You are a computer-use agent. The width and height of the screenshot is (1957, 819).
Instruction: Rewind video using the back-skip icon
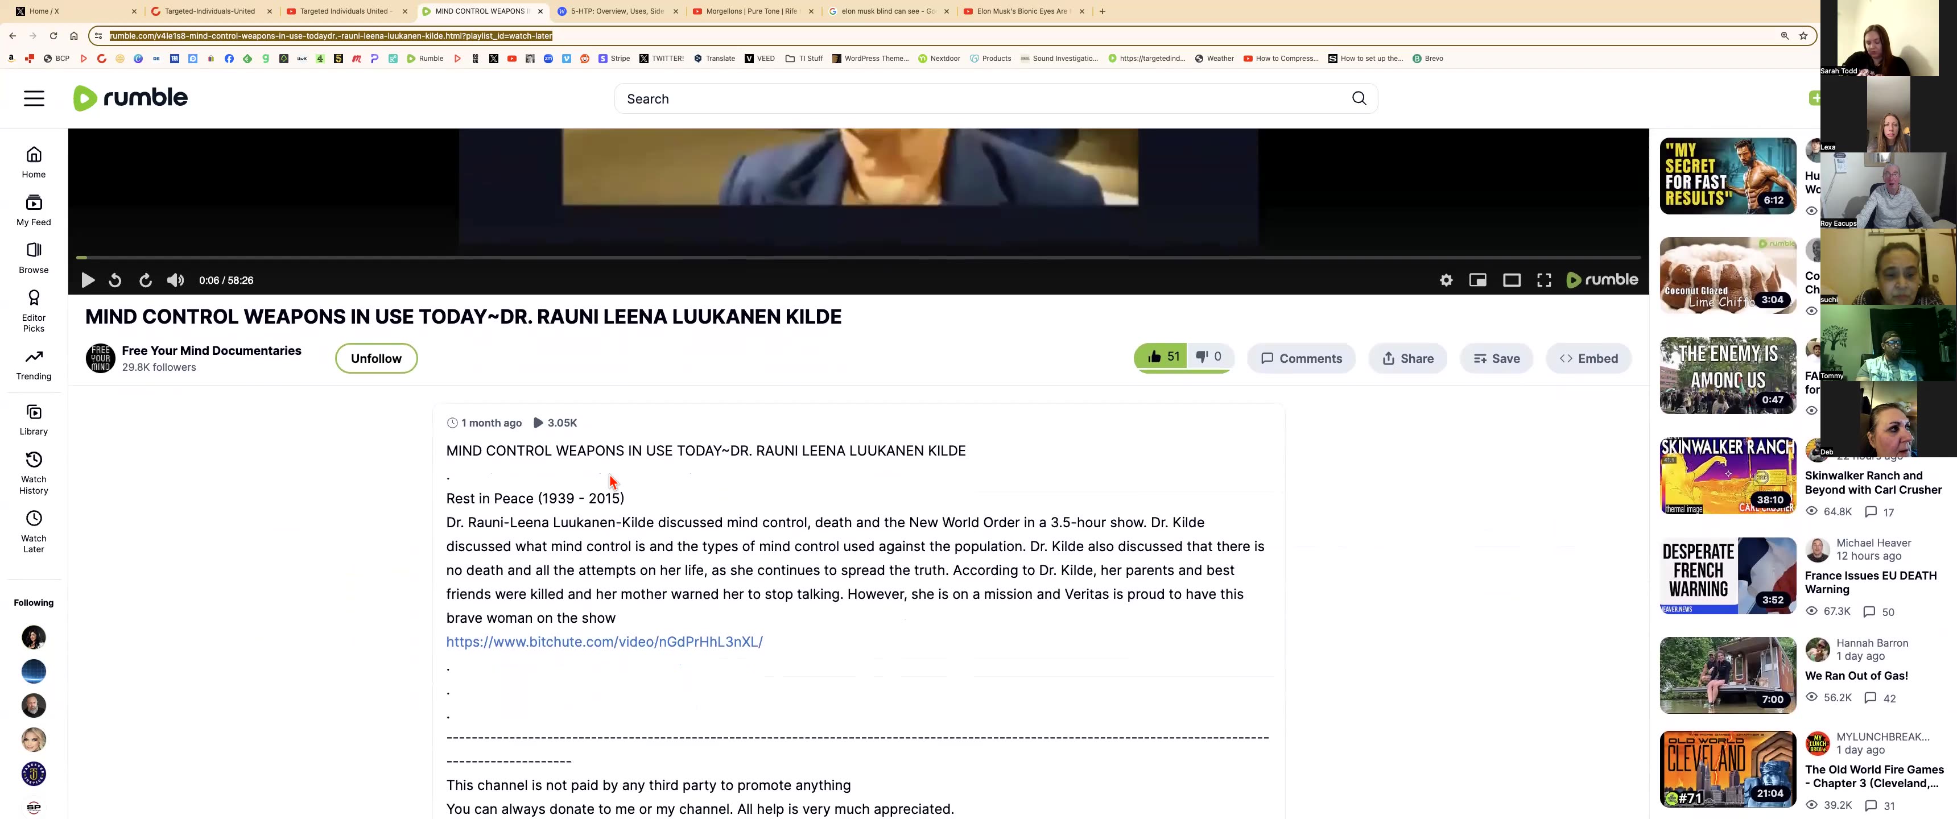[115, 280]
